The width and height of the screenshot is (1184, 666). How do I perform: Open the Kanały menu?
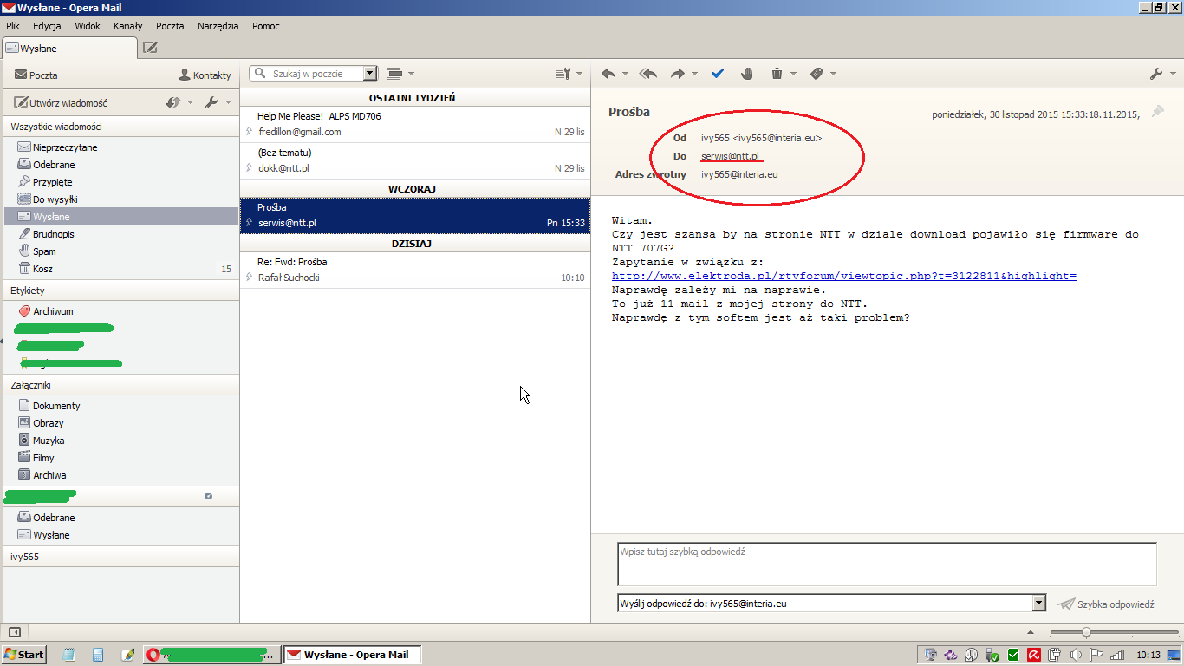(128, 26)
